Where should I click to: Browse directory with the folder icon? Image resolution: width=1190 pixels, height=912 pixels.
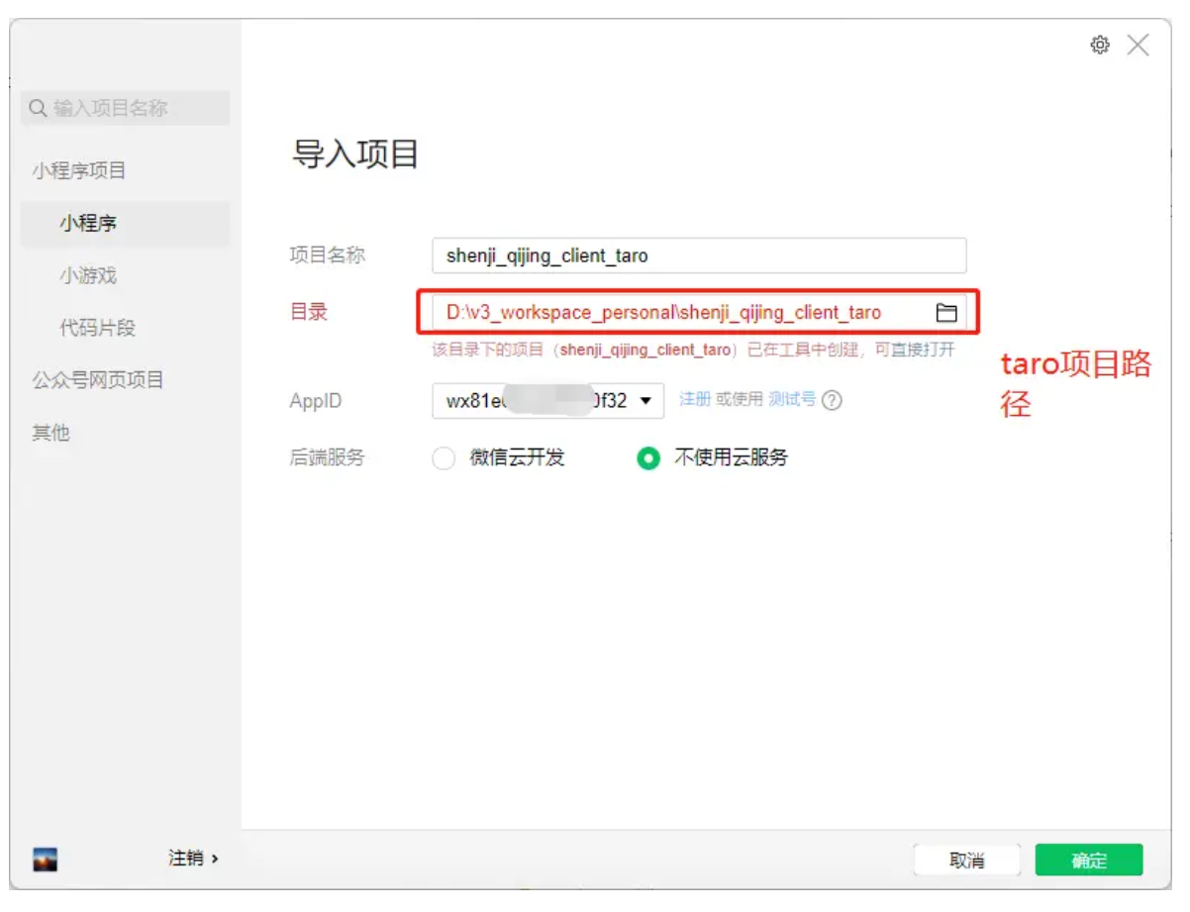click(x=947, y=312)
